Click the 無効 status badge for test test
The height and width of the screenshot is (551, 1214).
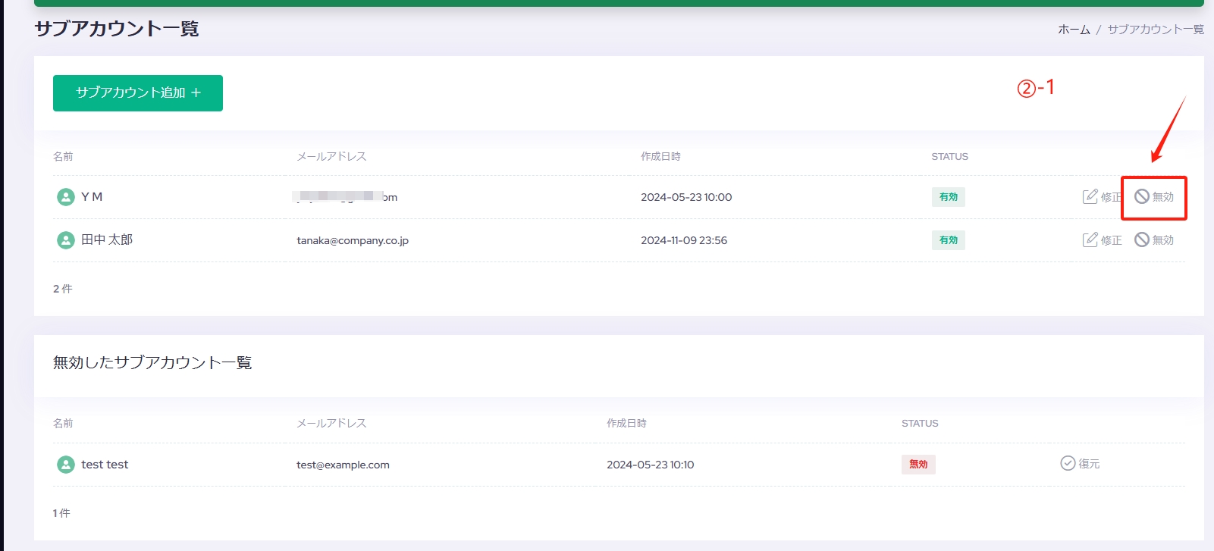[x=918, y=465]
